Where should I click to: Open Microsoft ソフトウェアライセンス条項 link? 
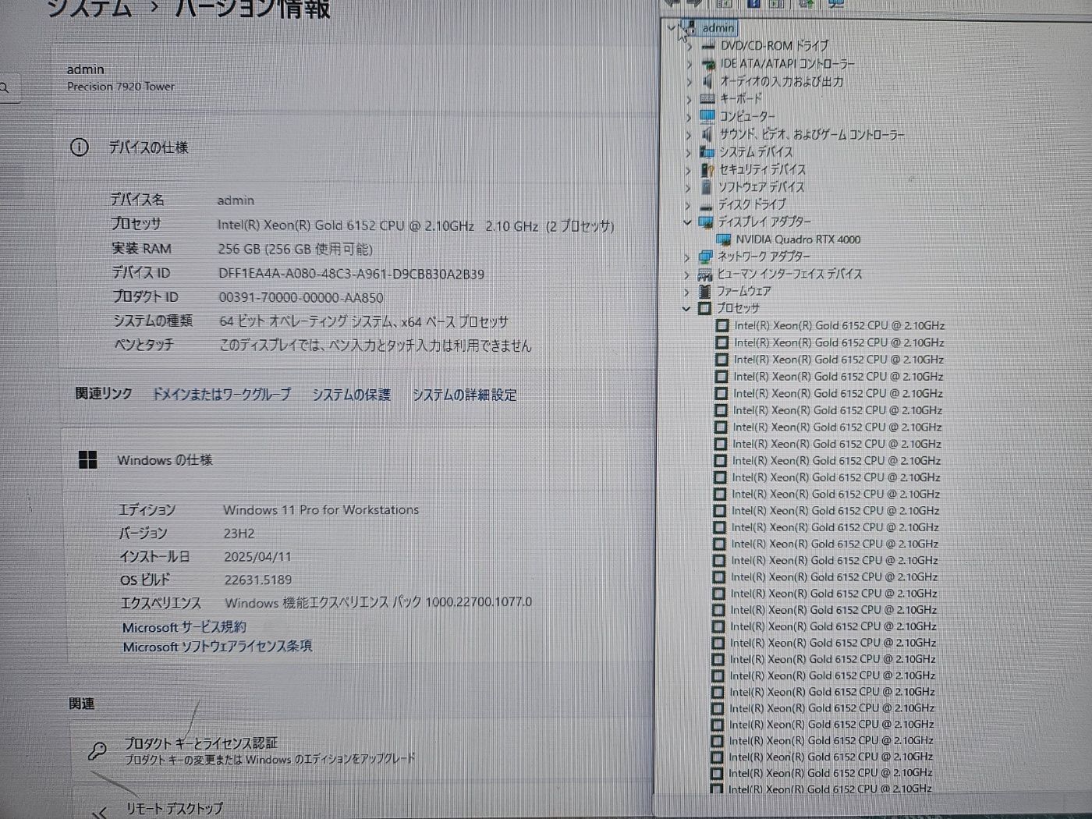pyautogui.click(x=218, y=647)
